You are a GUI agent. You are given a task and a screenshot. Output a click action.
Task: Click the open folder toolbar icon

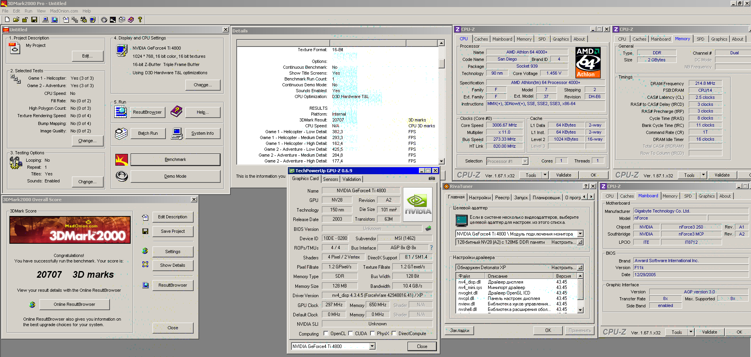pos(16,20)
